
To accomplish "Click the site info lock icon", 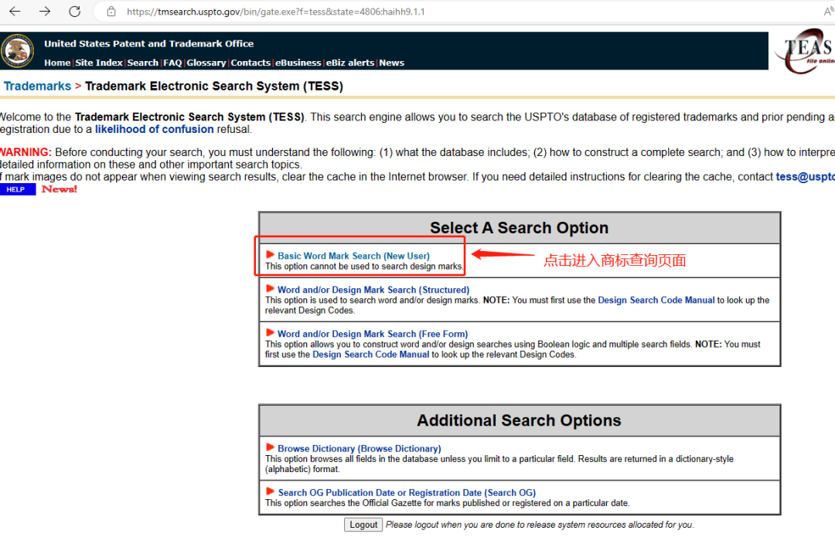I will click(x=111, y=12).
